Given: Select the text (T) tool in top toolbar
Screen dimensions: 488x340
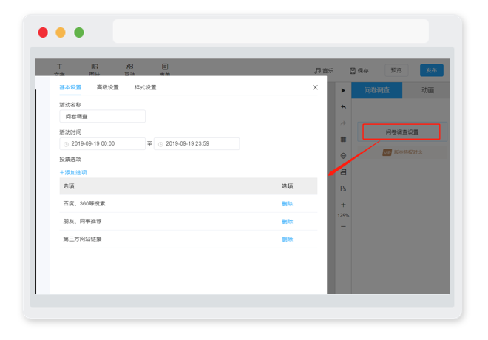Looking at the screenshot, I should [59, 69].
